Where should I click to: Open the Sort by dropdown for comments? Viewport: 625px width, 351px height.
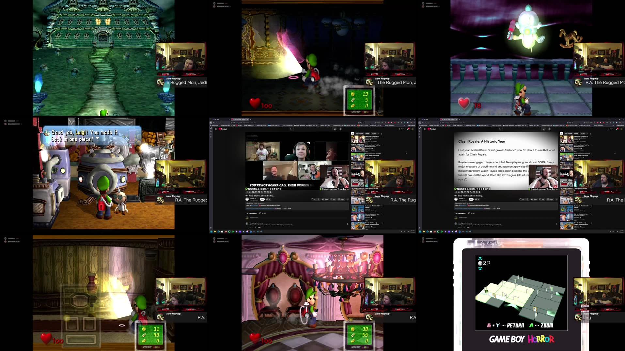point(264,213)
